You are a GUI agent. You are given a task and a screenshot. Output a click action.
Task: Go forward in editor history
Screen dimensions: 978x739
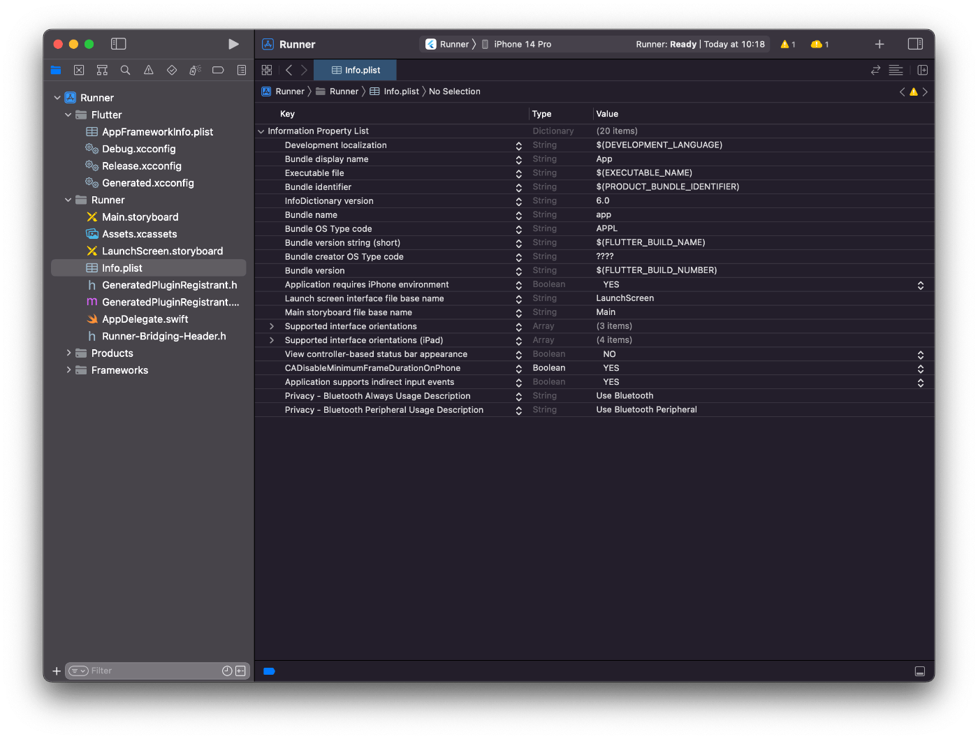pos(304,70)
